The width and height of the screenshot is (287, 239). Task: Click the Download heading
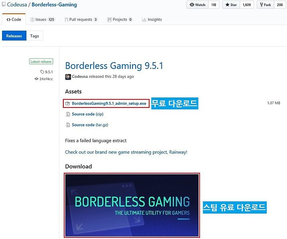coord(79,167)
